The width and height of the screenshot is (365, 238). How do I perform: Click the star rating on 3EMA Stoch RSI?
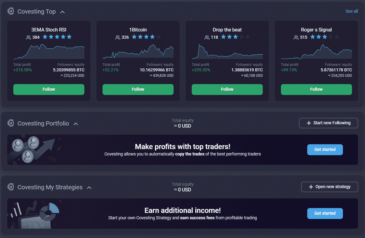click(x=57, y=37)
